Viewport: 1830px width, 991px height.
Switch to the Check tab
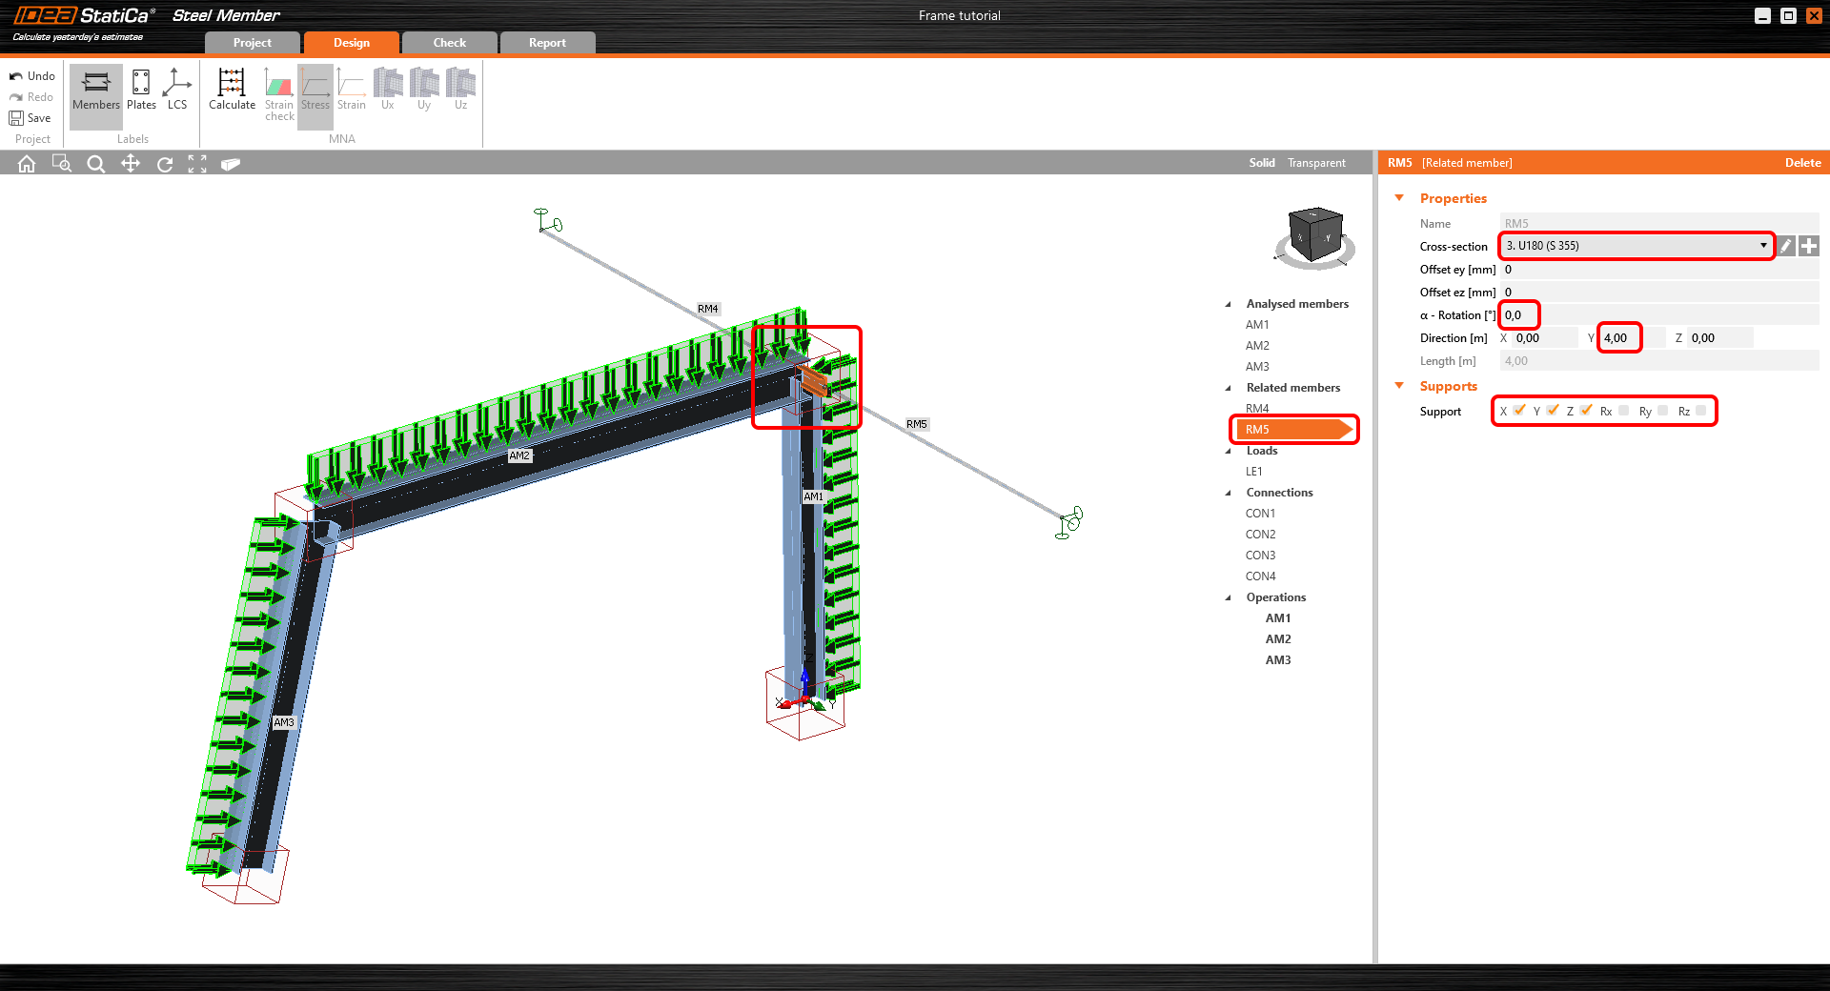tap(449, 43)
